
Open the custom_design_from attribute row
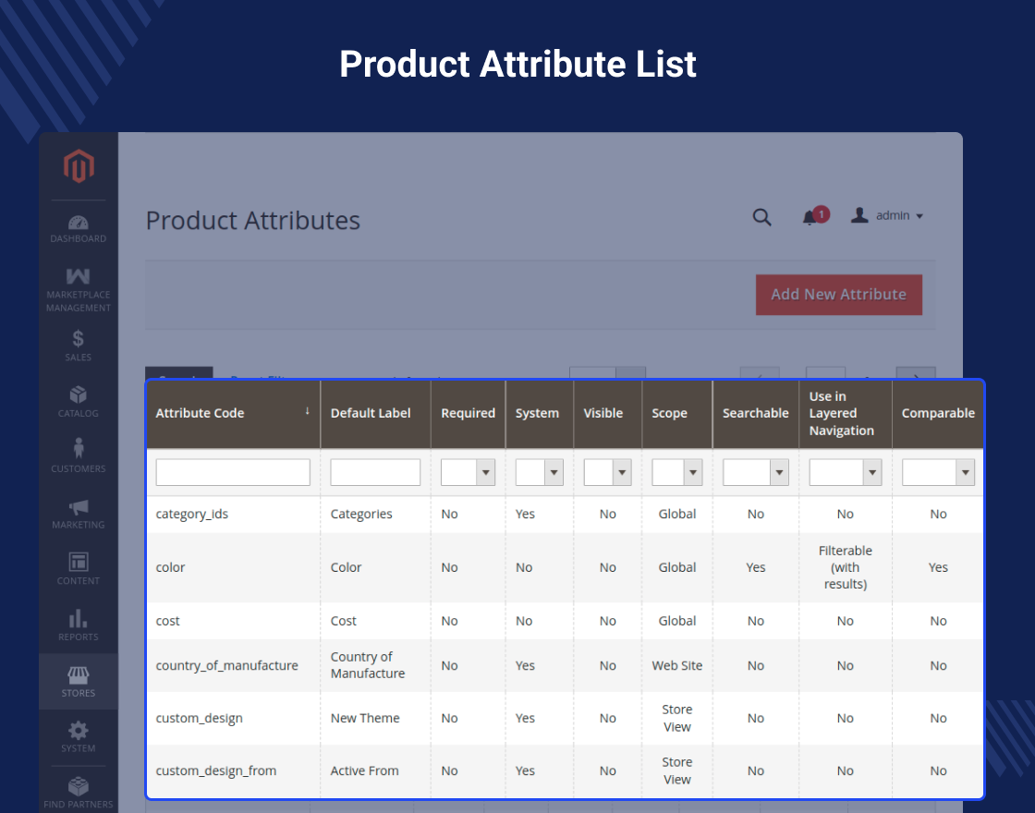[x=565, y=771]
